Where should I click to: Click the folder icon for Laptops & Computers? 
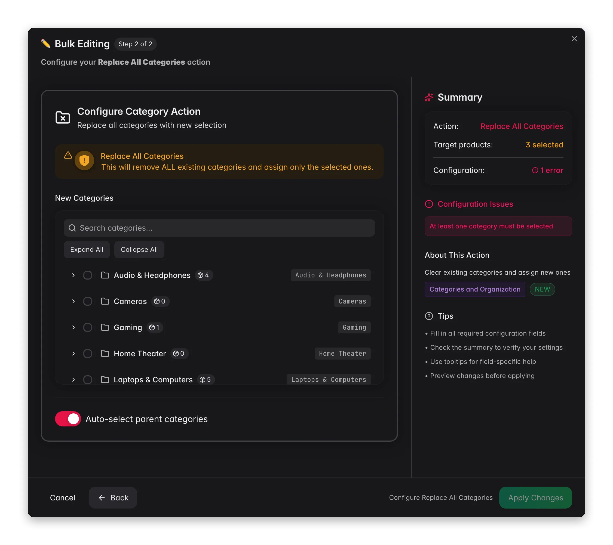click(x=105, y=379)
